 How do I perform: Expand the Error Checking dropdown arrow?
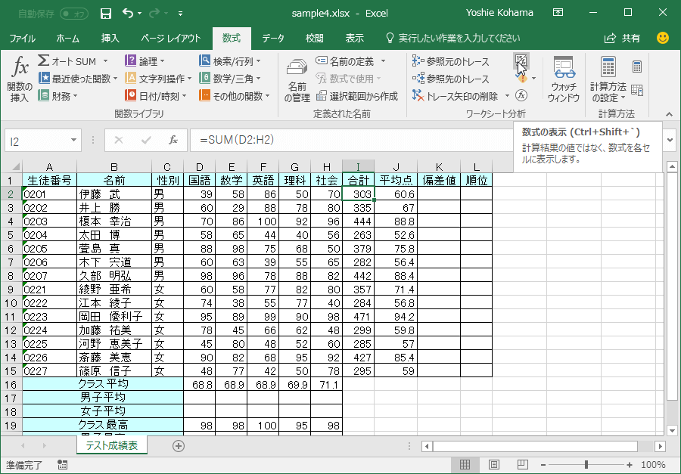tap(533, 79)
